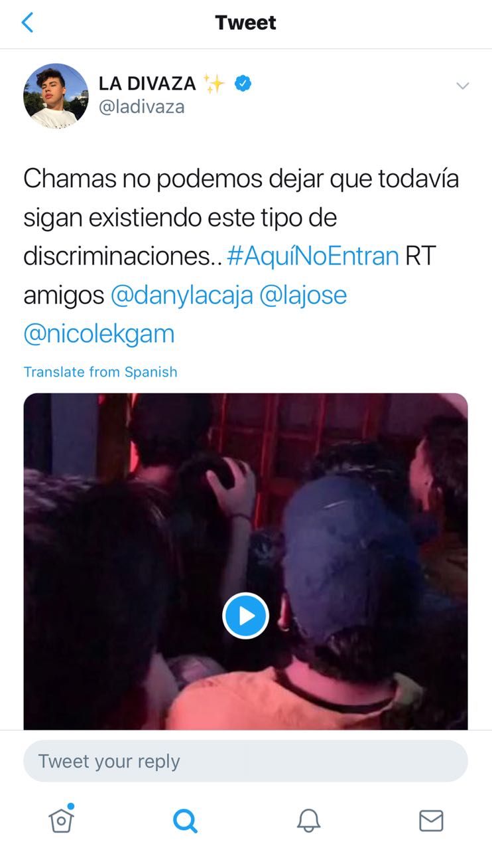Click the verified badge next to LA DIVAZA

pyautogui.click(x=244, y=84)
